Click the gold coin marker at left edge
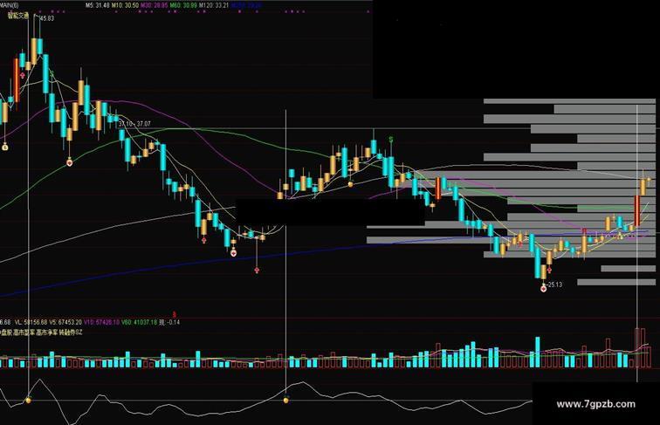 (5, 147)
